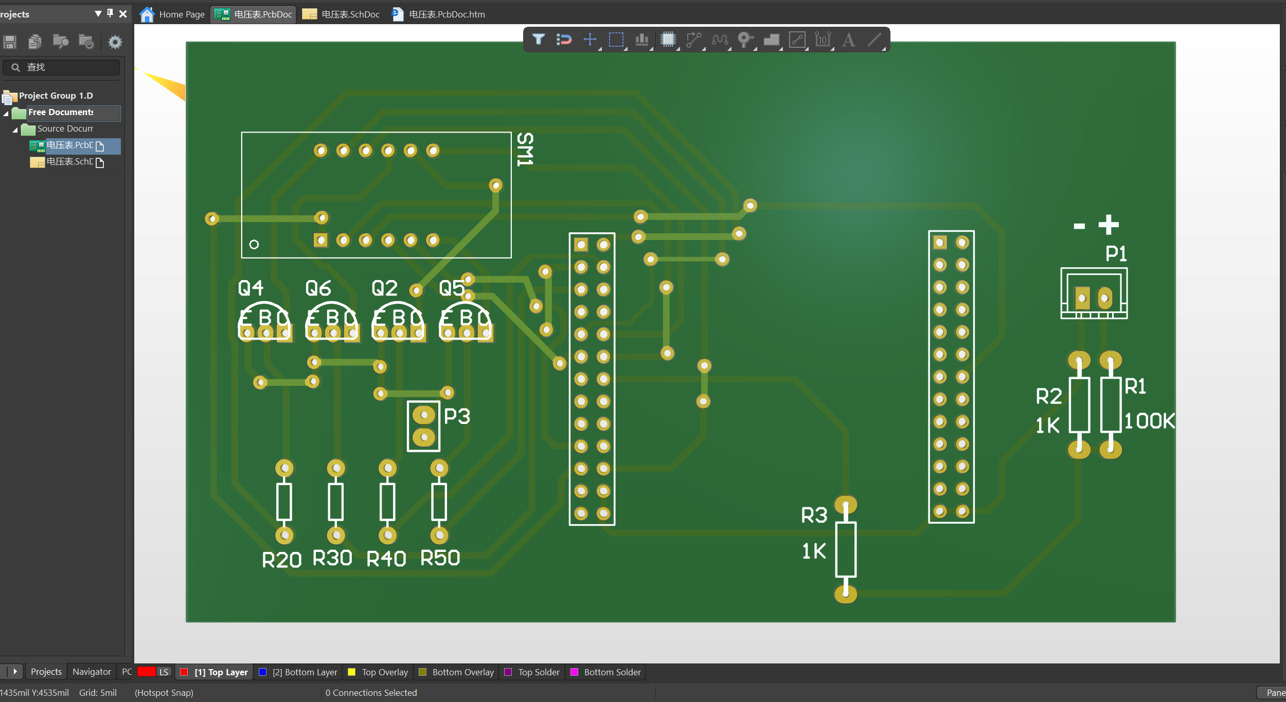Open the Navigator panel
Image resolution: width=1286 pixels, height=702 pixels.
[x=92, y=671]
